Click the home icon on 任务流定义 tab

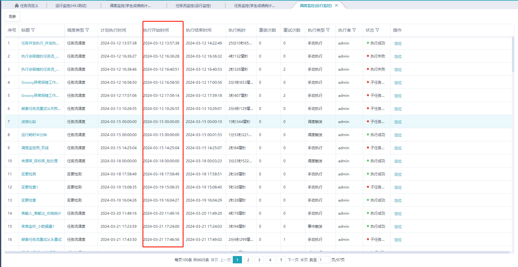[x=17, y=5]
